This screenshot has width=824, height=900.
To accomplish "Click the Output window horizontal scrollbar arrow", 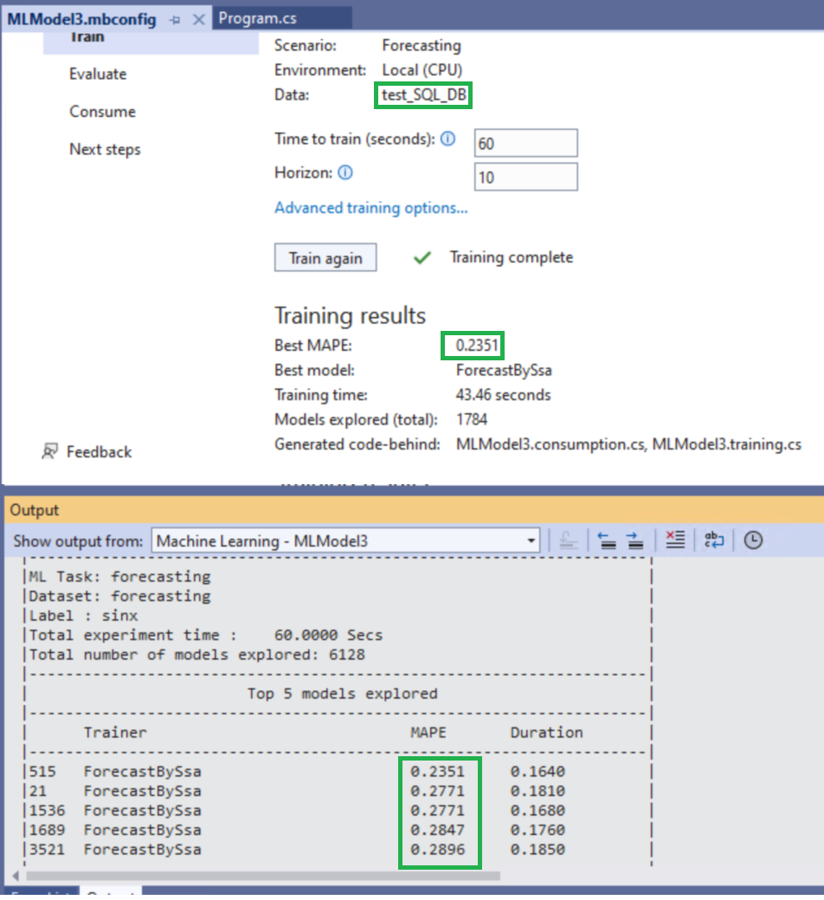I will 14,877.
